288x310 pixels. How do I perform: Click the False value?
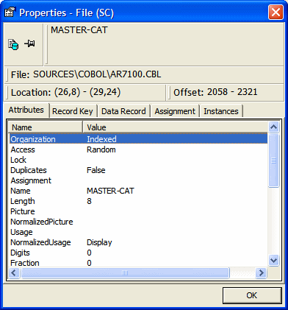96,170
